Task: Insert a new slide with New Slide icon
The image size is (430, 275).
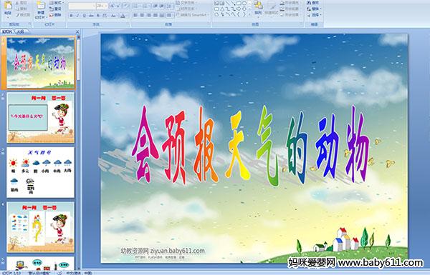Action: pyautogui.click(x=41, y=6)
